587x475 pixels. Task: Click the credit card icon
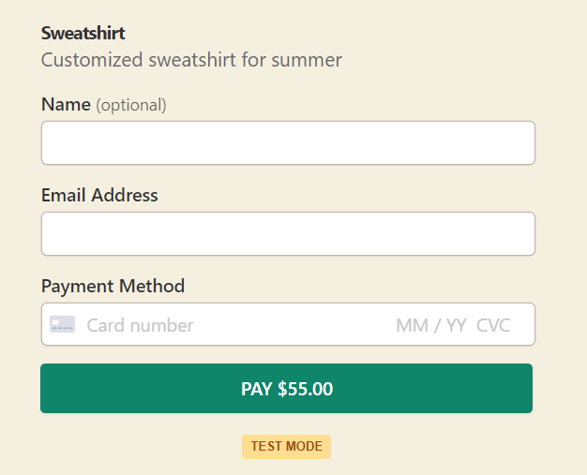[x=63, y=325]
